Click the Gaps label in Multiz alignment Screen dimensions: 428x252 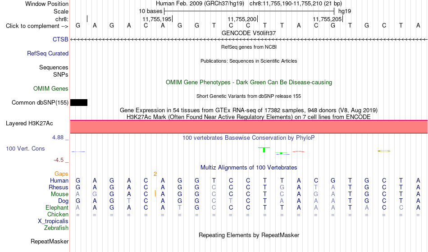tap(61, 174)
